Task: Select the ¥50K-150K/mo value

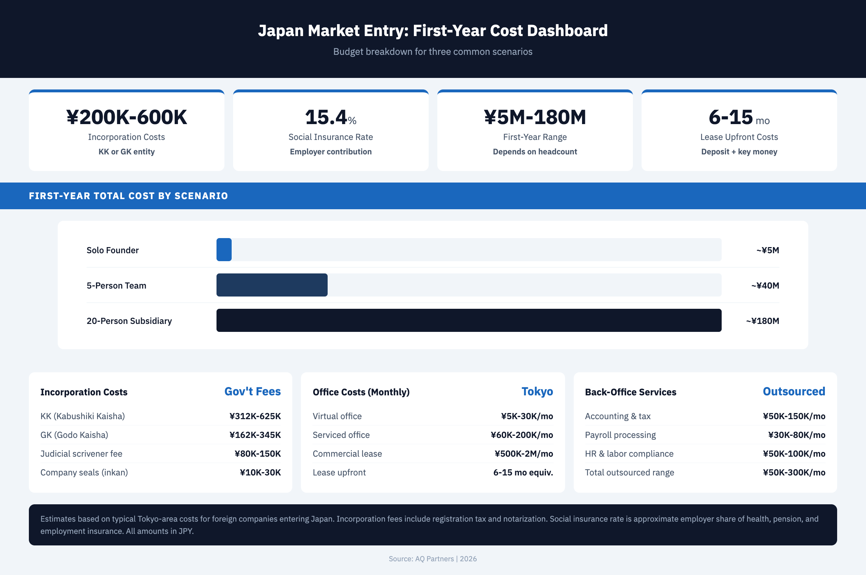Action: [794, 416]
